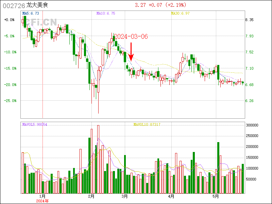Click the 1月 label on time axis
This screenshot has width=272, height=204.
[42, 196]
